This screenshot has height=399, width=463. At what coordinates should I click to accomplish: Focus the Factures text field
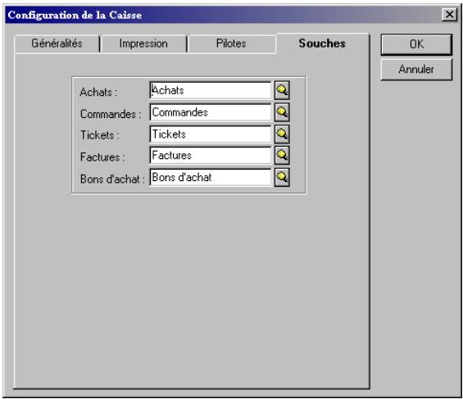[211, 155]
